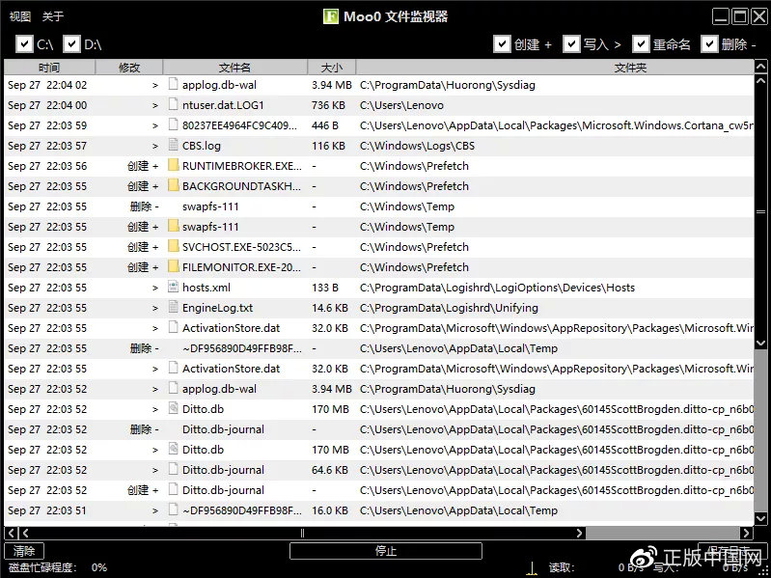Click horizontal scrollbar leftmost arrow
This screenshot has height=578, width=771.
tap(11, 533)
